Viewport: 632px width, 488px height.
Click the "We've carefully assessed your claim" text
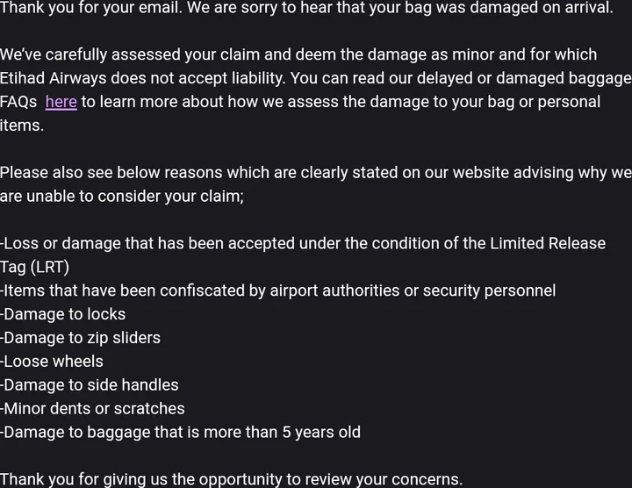132,54
